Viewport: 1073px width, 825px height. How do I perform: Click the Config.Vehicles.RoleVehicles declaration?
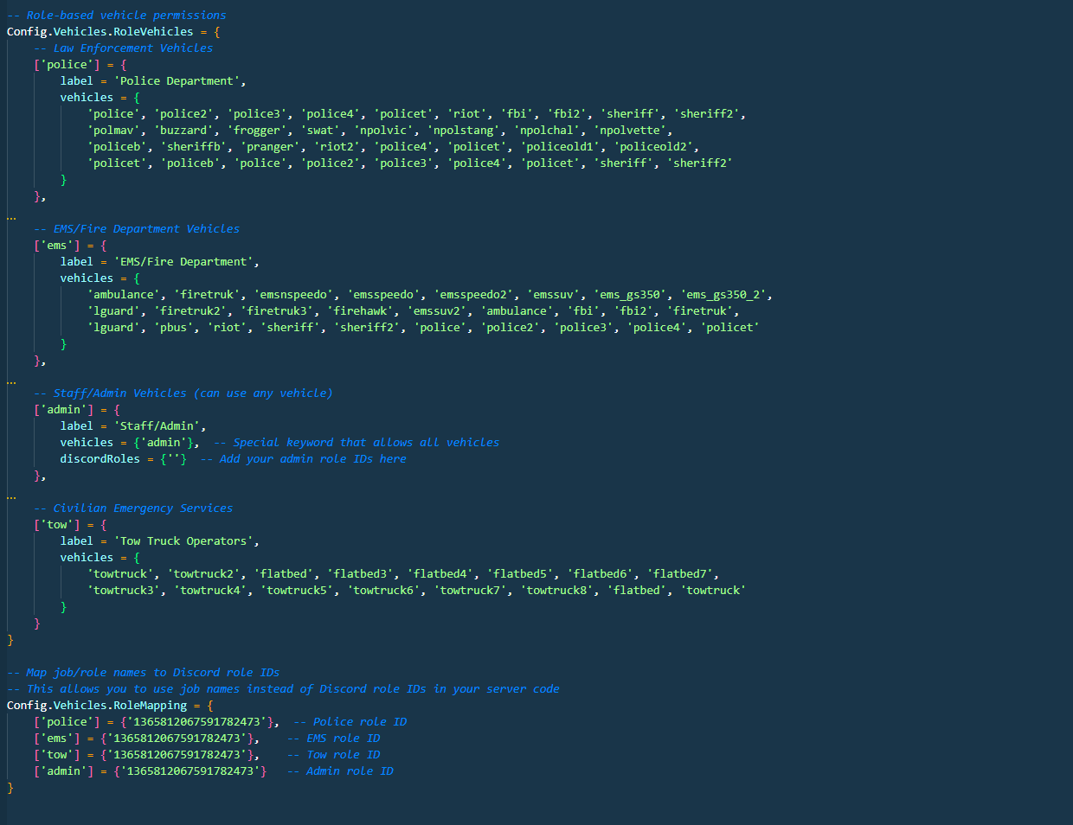pyautogui.click(x=100, y=32)
